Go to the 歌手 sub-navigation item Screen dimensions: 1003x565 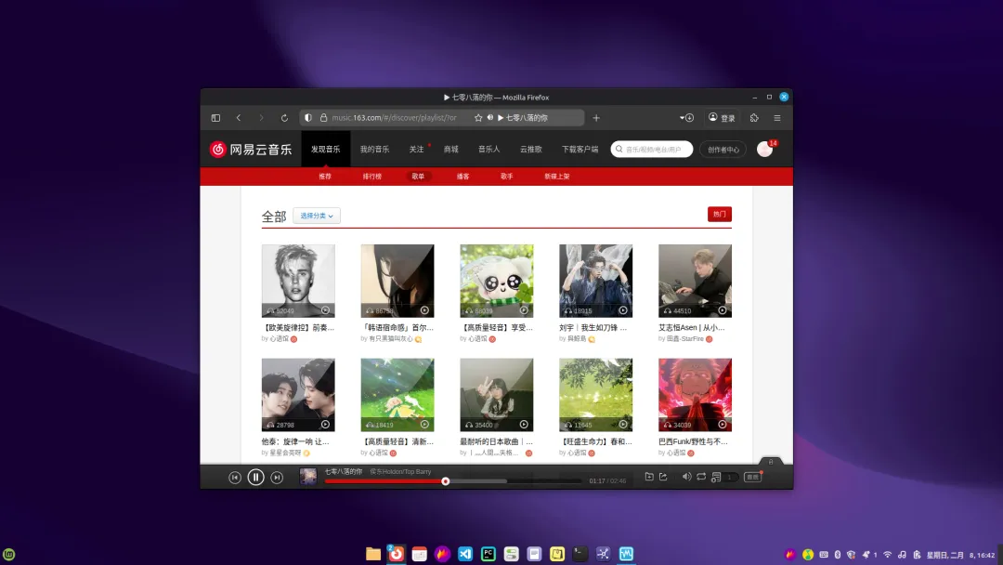(507, 176)
